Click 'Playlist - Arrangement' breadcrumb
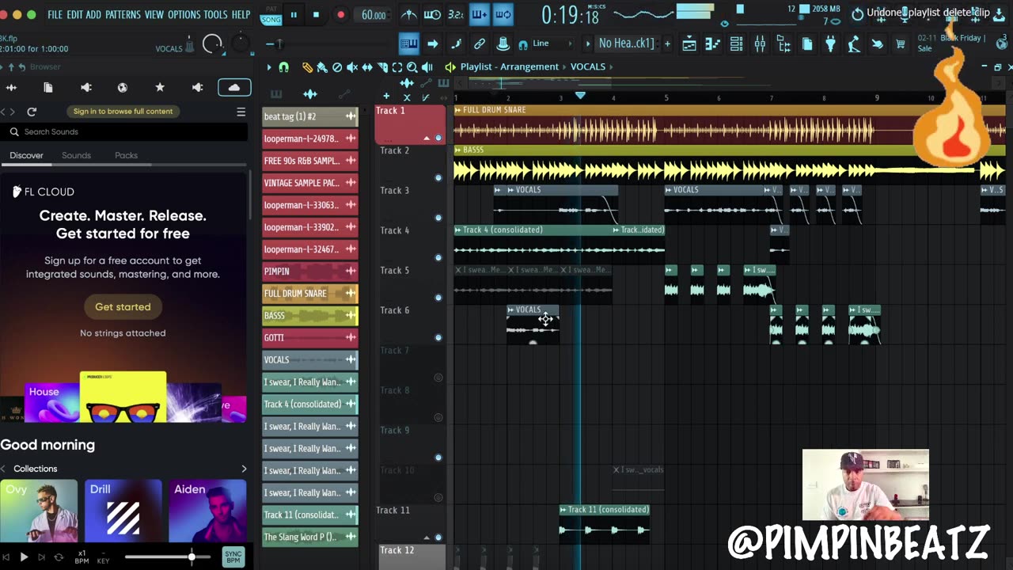The height and width of the screenshot is (570, 1013). (x=510, y=66)
